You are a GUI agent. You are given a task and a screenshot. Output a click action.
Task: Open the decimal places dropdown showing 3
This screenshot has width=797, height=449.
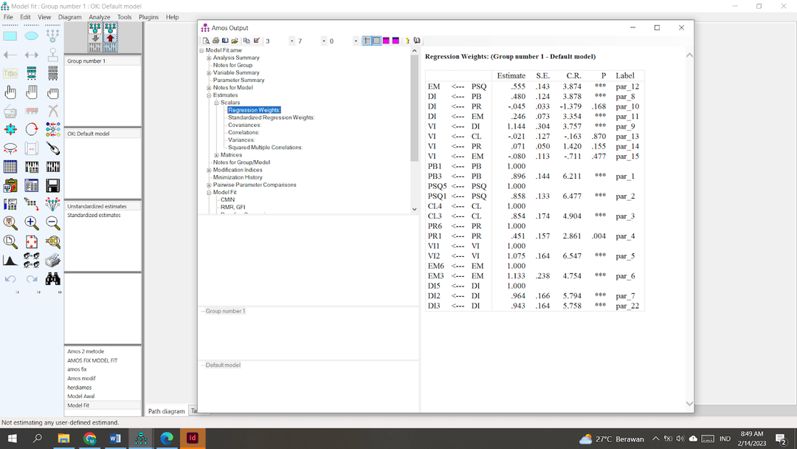pos(291,41)
